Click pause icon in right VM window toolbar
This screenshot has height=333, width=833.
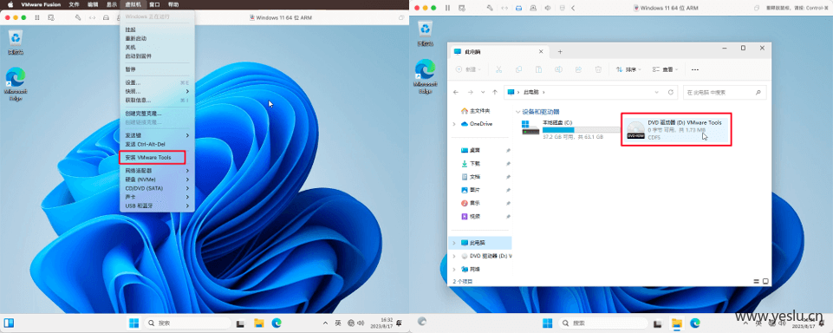[447, 8]
